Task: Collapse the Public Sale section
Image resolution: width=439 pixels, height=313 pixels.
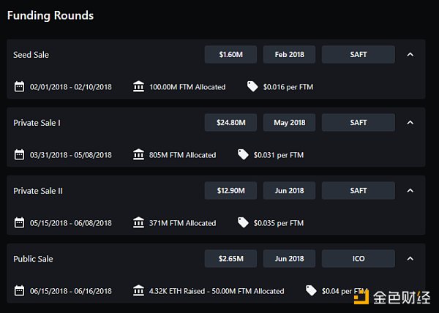Action: [410, 259]
